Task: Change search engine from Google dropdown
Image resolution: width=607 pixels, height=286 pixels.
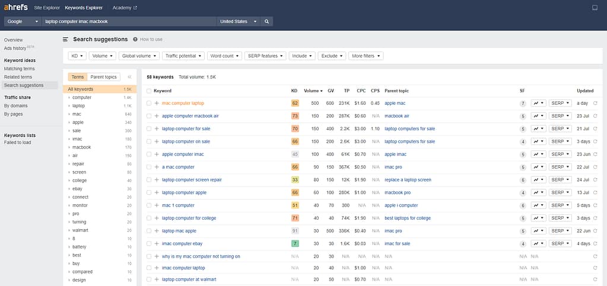Action: tap(23, 22)
